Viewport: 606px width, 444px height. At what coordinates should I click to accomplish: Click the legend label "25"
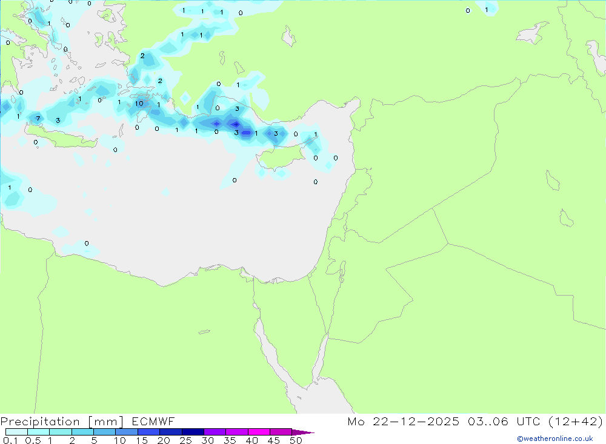tap(185, 440)
